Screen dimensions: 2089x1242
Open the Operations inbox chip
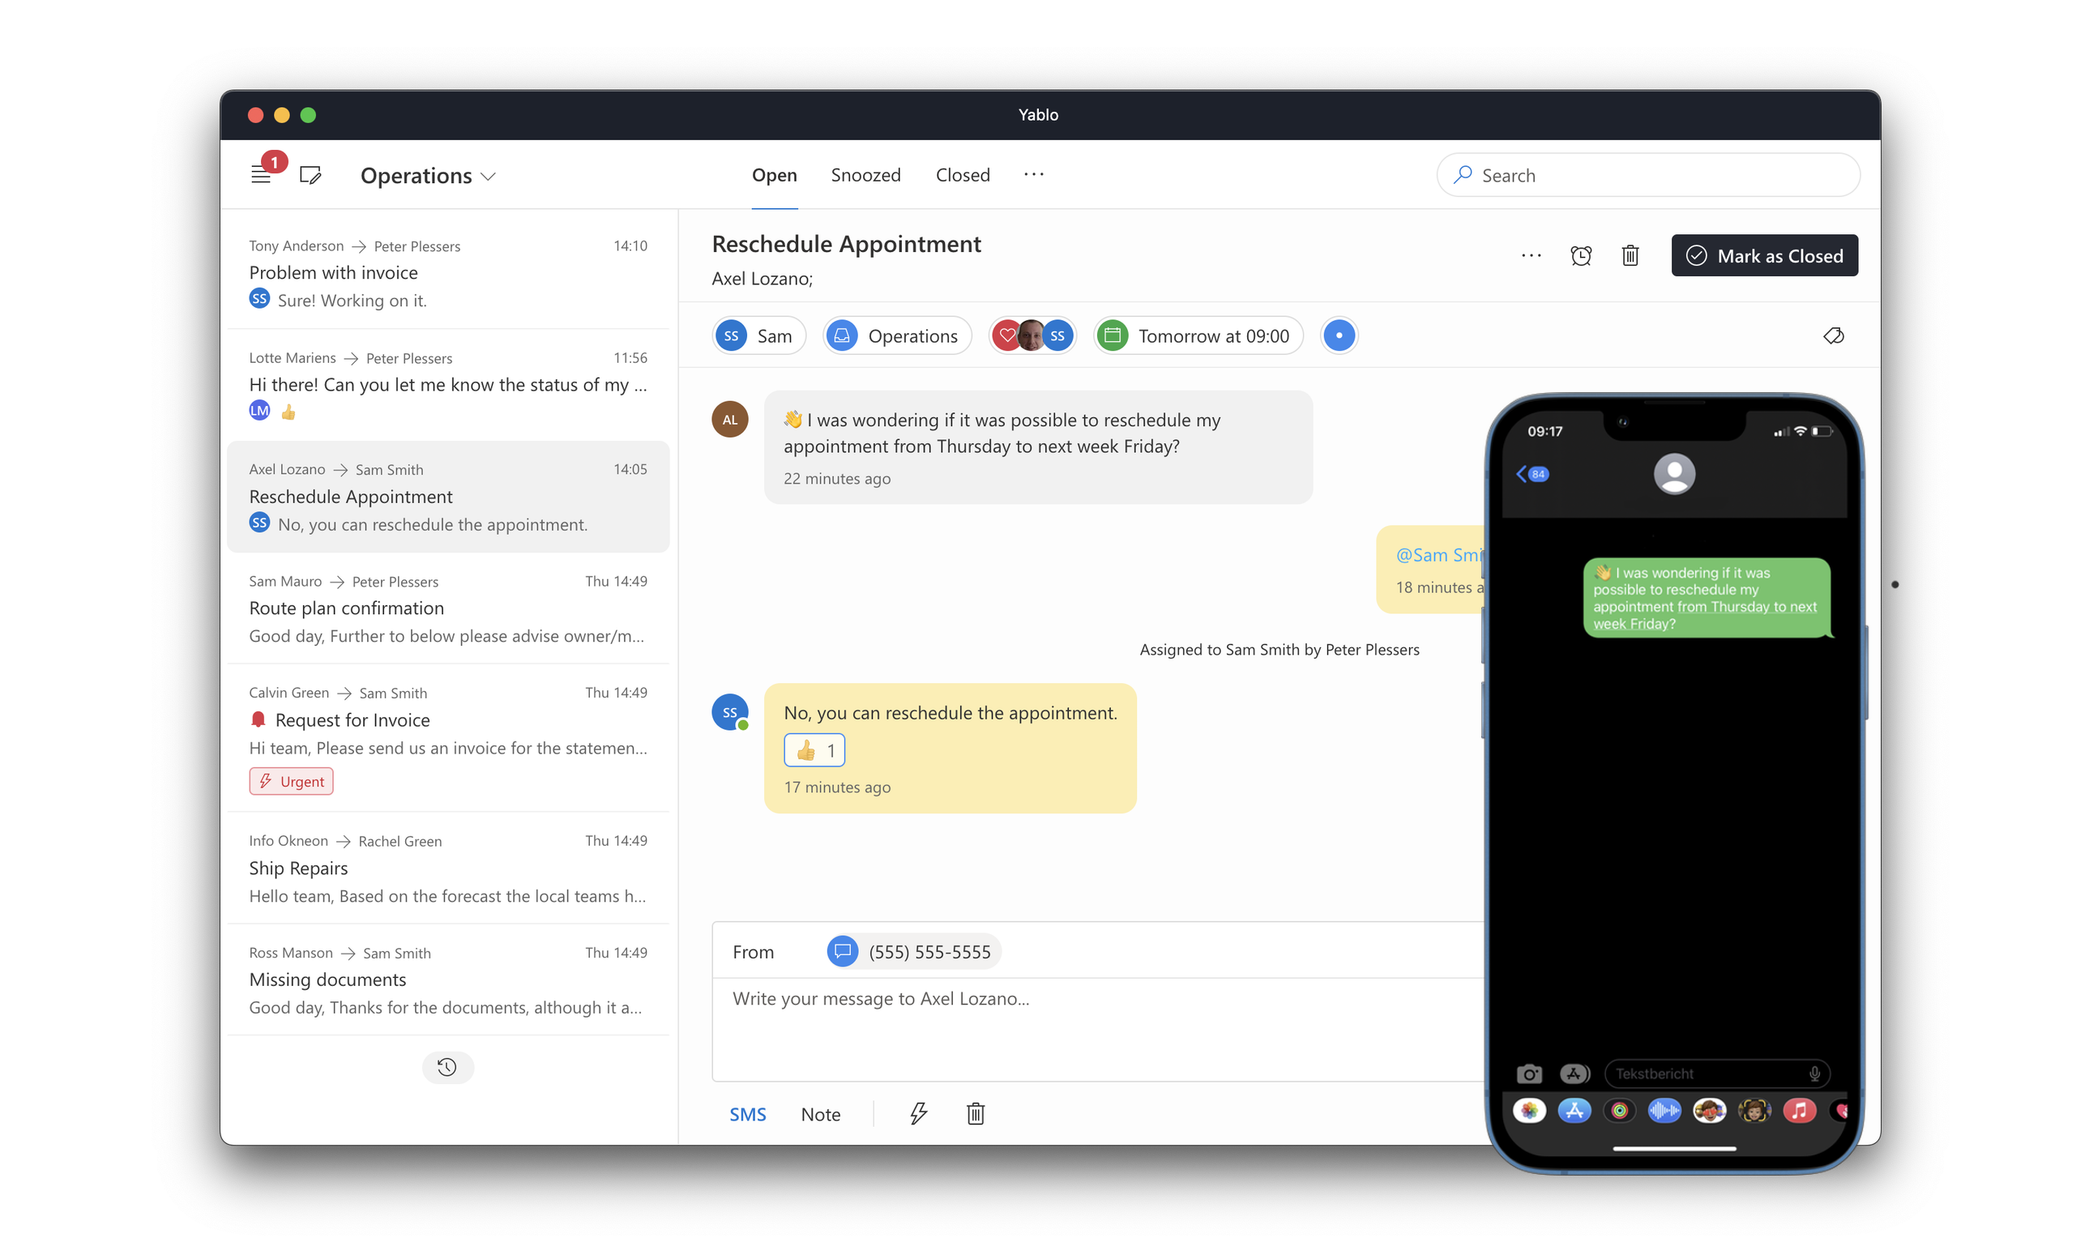pos(895,335)
